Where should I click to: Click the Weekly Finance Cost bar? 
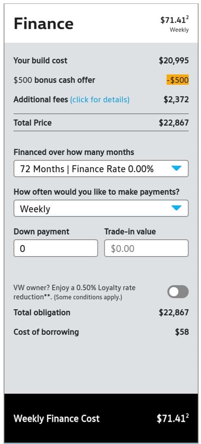click(101, 418)
